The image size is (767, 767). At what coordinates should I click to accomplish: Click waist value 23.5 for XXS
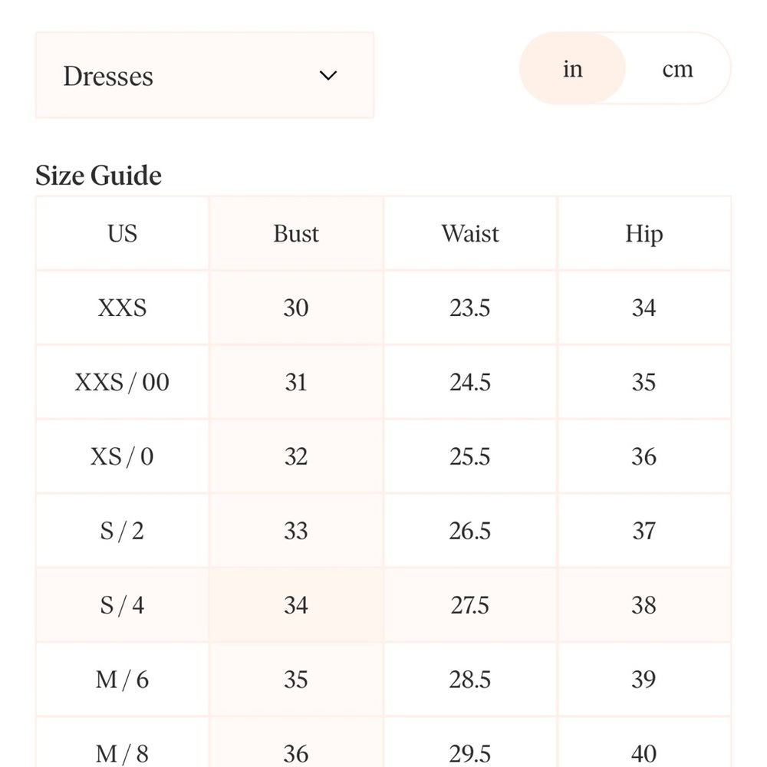470,308
